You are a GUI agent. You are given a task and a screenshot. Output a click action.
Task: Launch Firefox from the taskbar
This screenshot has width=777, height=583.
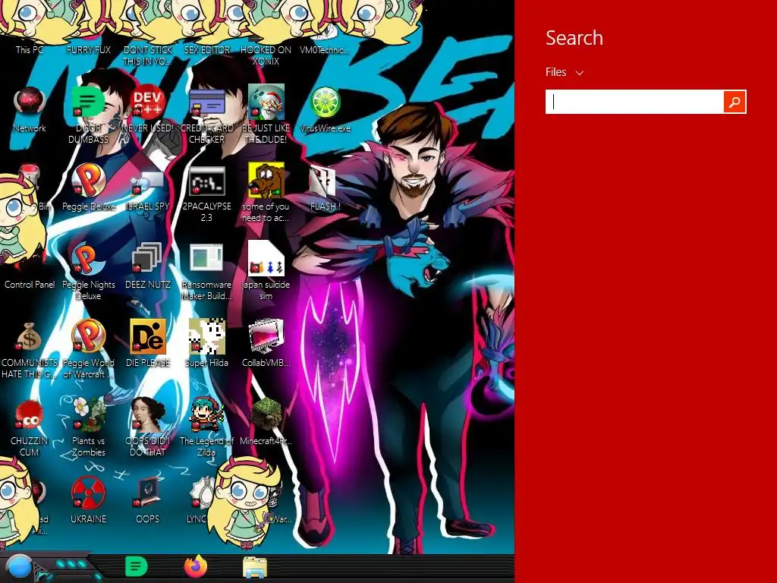coord(195,567)
